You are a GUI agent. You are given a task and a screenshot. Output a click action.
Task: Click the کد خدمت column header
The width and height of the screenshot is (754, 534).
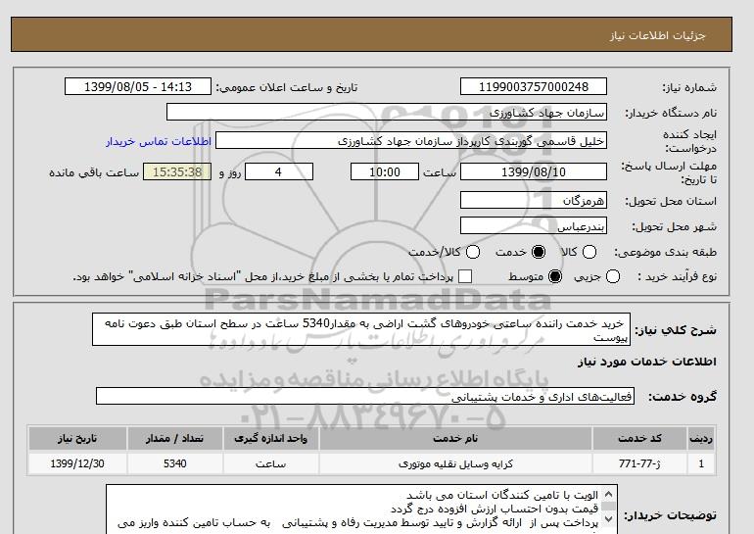tap(639, 438)
